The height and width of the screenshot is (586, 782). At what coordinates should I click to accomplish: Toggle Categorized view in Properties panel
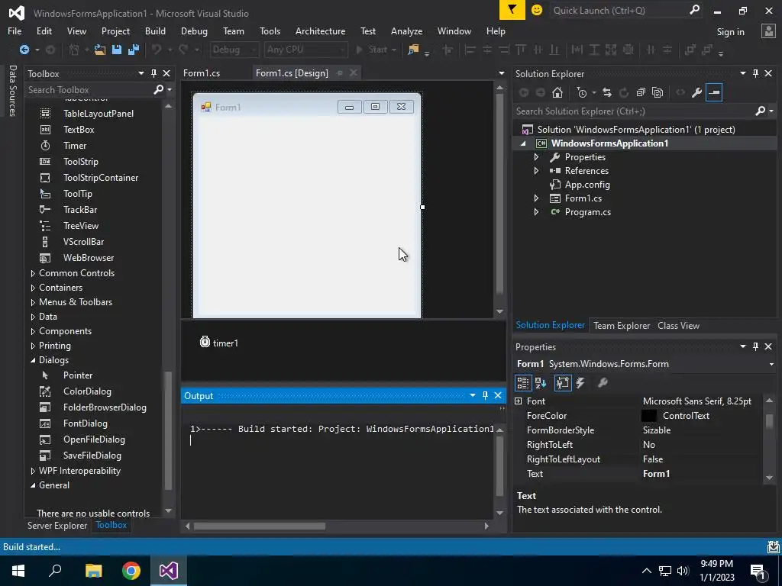click(522, 383)
